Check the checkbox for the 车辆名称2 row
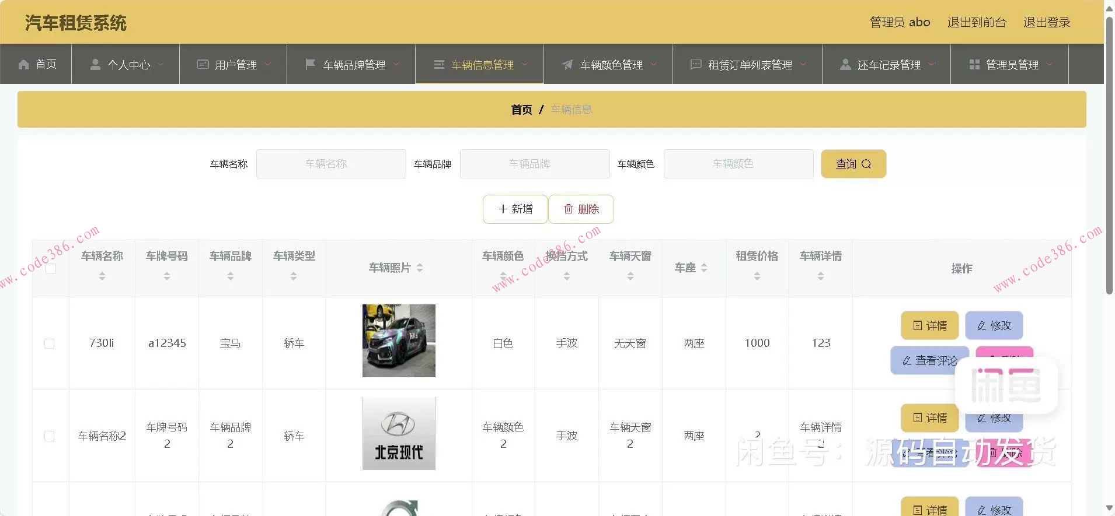 coord(50,436)
